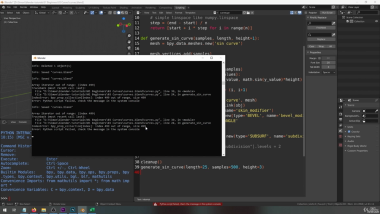Select wireframe viewport shading icon
Image resolution: width=380 pixels, height=214 pixels.
[x=115, y=12]
